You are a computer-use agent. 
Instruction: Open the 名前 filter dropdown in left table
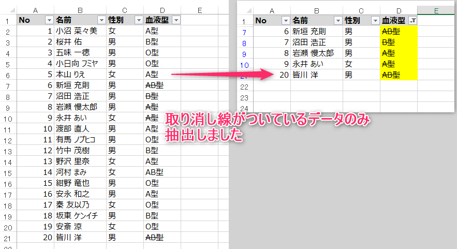pyautogui.click(x=100, y=20)
